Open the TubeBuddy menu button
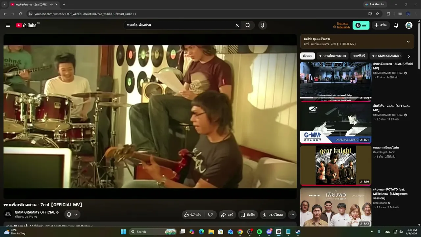This screenshot has width=421, height=237. [x=361, y=25]
